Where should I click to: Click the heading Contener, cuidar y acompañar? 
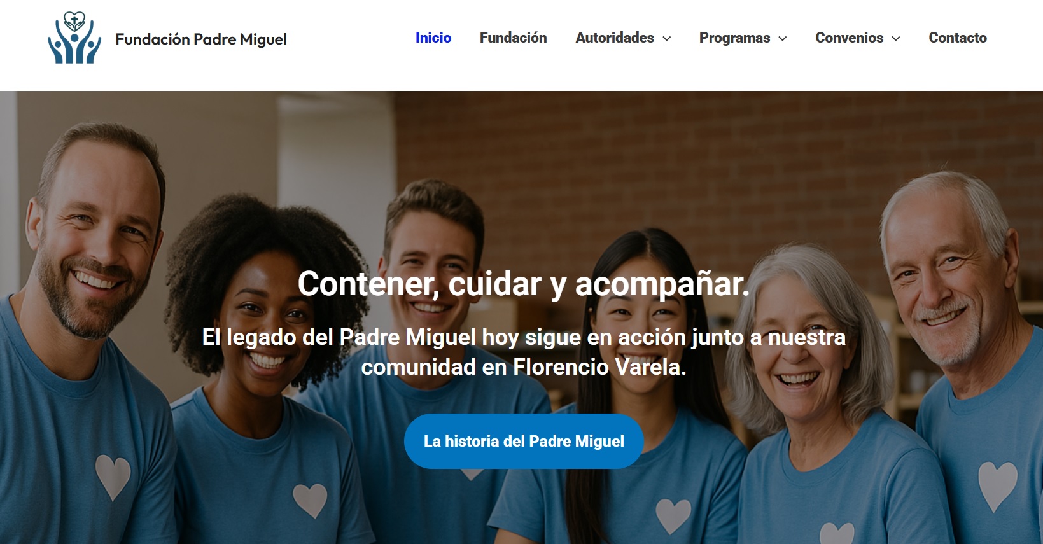(x=524, y=284)
